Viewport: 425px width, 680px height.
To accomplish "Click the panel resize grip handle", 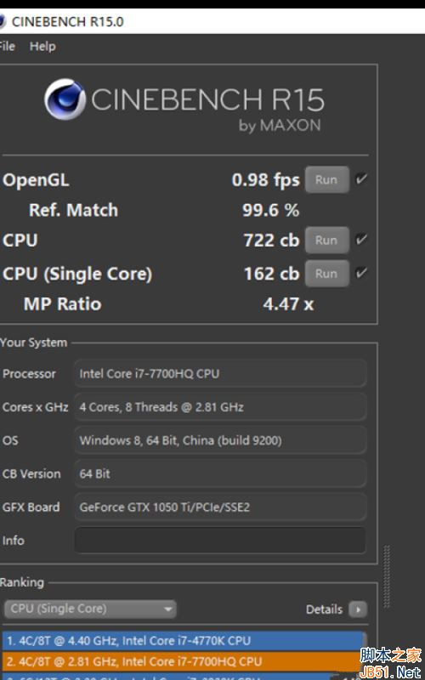I will pyautogui.click(x=387, y=576).
